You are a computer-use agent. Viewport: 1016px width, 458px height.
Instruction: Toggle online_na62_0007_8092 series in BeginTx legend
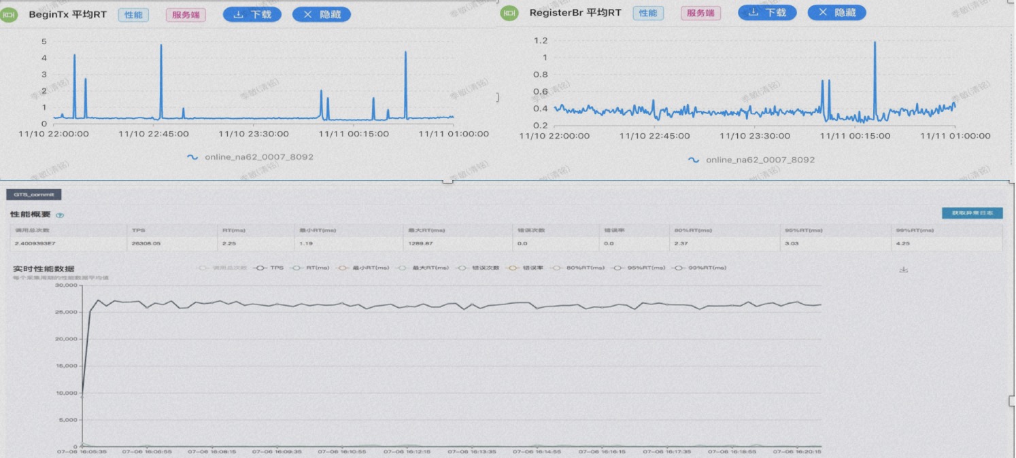tap(250, 157)
